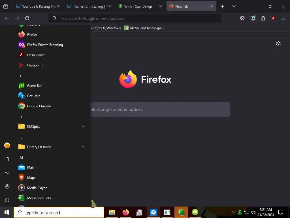
Task: Open the Get Help app
Action: coord(51,96)
